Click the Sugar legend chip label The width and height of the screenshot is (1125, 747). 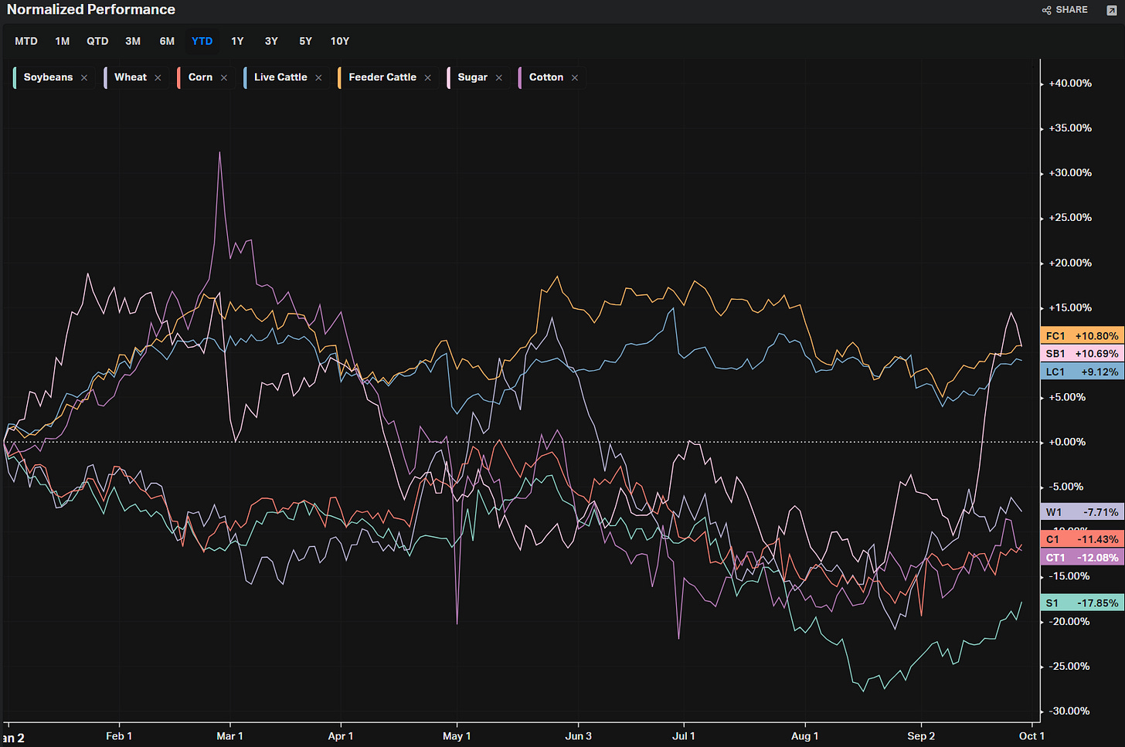tap(472, 77)
